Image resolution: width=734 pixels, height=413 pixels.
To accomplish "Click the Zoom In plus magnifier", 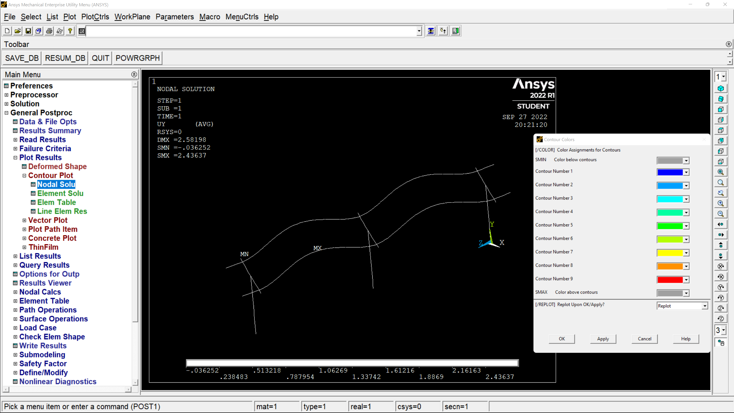I will click(721, 203).
